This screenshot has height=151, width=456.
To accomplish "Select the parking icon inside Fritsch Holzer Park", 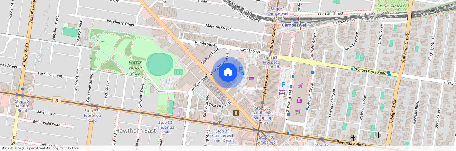I will click(168, 80).
